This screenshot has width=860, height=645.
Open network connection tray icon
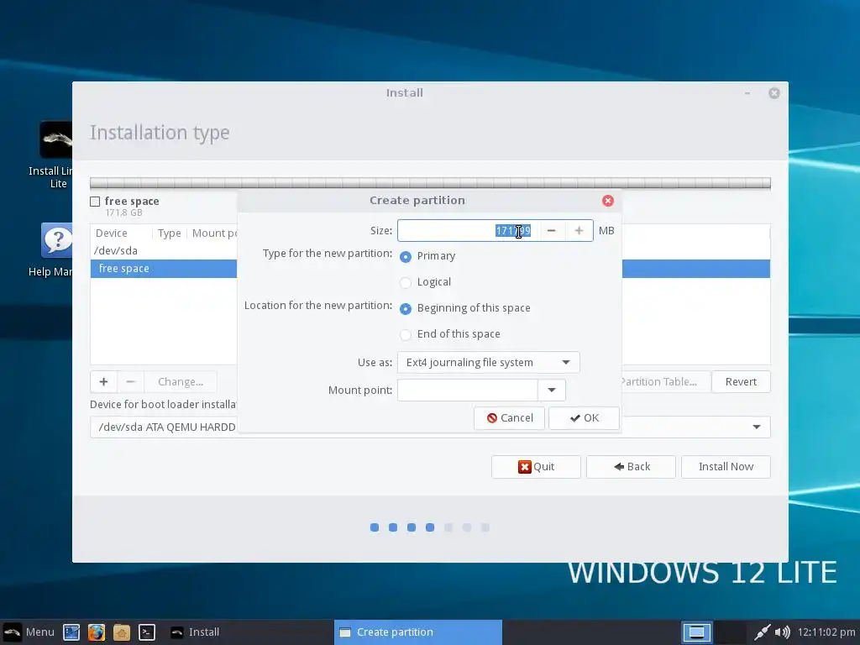pyautogui.click(x=762, y=632)
